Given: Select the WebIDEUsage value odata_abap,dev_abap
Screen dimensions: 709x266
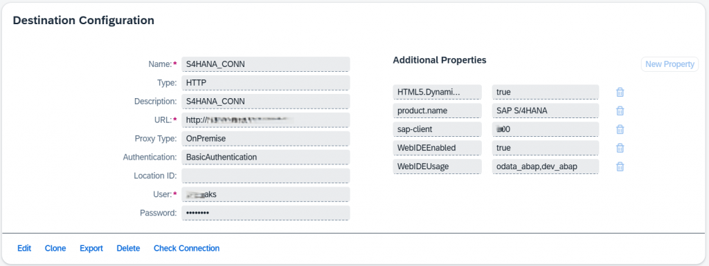Looking at the screenshot, I should point(546,167).
